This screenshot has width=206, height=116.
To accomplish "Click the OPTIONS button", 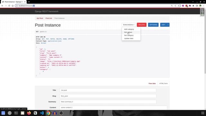I will tap(153, 25).
